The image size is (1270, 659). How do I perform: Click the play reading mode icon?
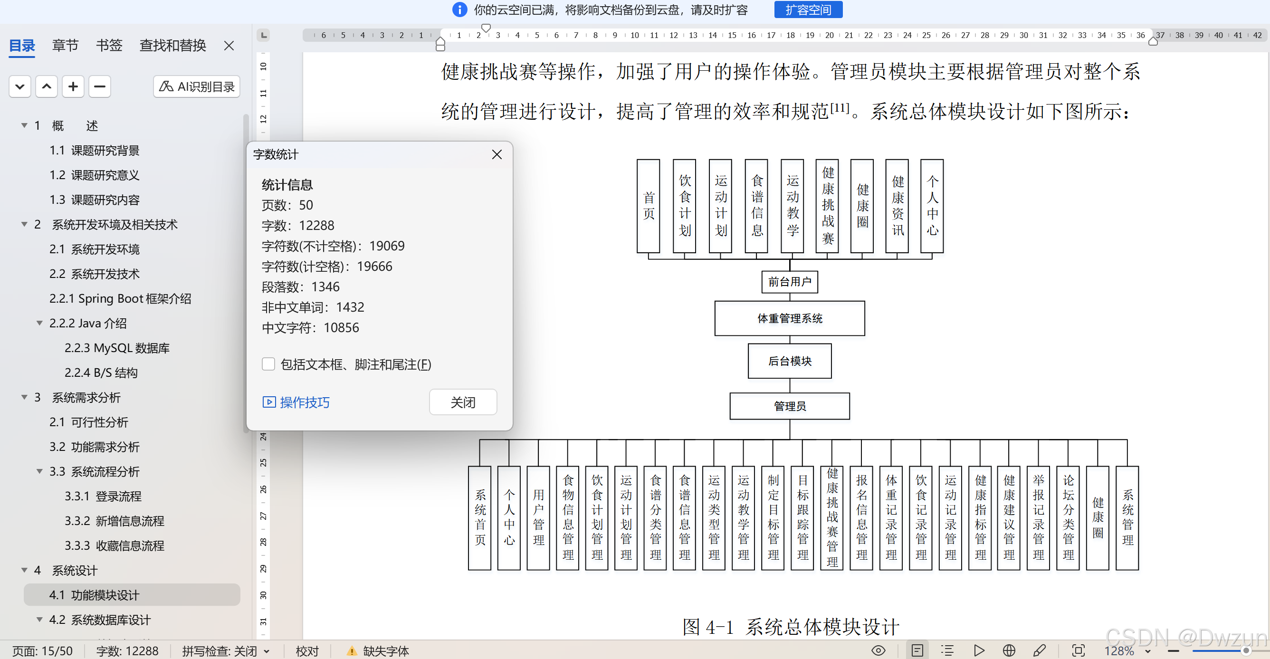pyautogui.click(x=979, y=650)
